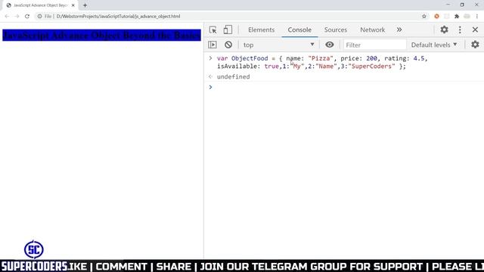Open DevTools settings gear in tab bar
Viewport: 484px width, 272px height.
[x=444, y=29]
